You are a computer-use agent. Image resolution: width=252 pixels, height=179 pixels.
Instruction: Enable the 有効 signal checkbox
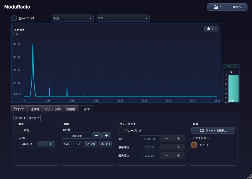pyautogui.click(x=20, y=130)
